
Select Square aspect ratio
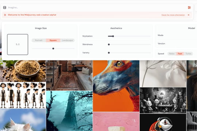53,40
